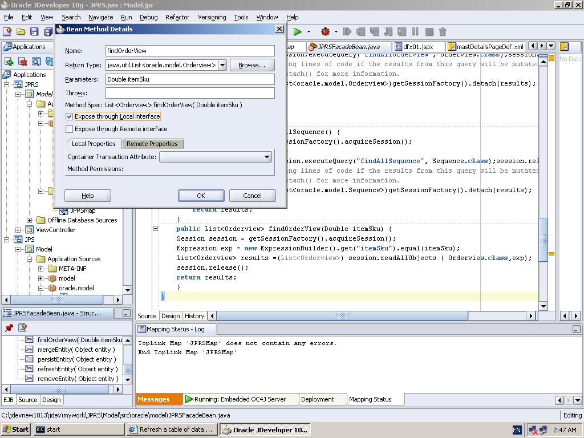Minimize the Structure pane

127,313
